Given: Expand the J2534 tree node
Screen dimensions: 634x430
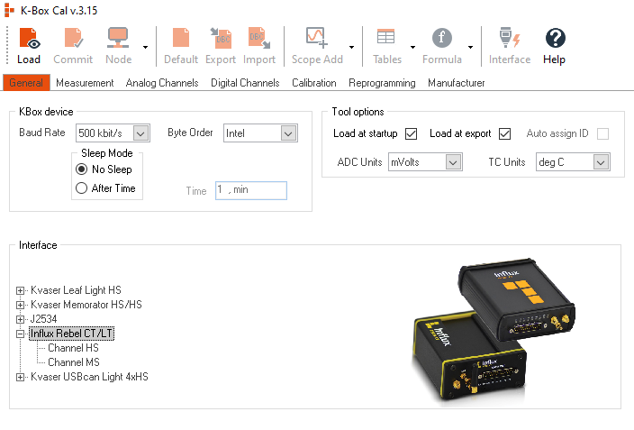Looking at the screenshot, I should 20,319.
